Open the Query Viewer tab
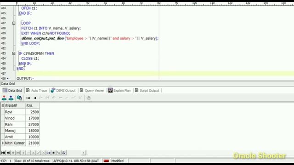This screenshot has width=294, height=165. point(92,90)
